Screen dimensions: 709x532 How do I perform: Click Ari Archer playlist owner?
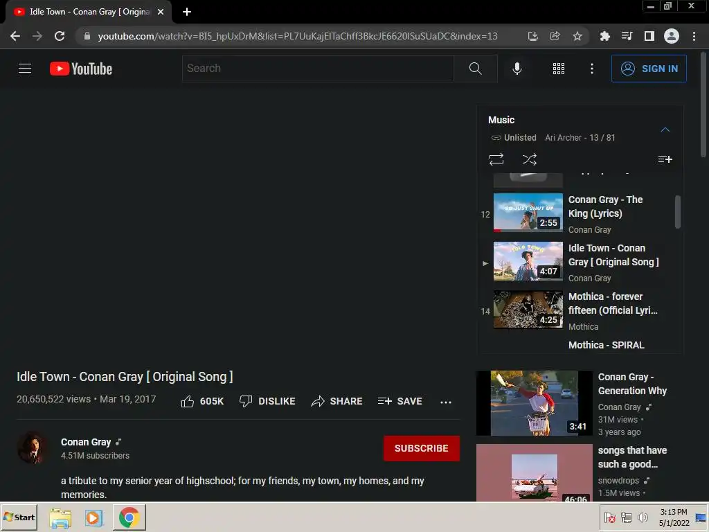563,138
